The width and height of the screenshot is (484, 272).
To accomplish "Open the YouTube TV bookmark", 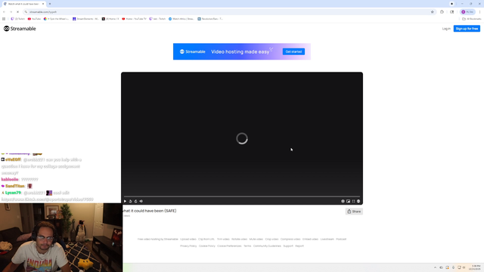I will tap(134, 19).
